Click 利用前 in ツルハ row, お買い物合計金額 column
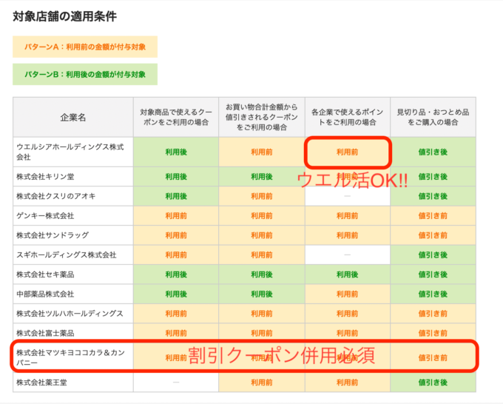This screenshot has width=503, height=404. coord(262,314)
